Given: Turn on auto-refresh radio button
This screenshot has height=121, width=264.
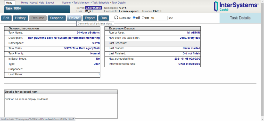Looking at the screenshot, I should coord(143,18).
